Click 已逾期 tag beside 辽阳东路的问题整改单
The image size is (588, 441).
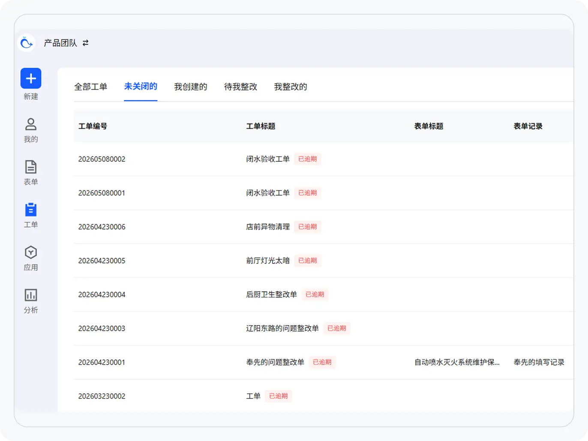tap(337, 329)
